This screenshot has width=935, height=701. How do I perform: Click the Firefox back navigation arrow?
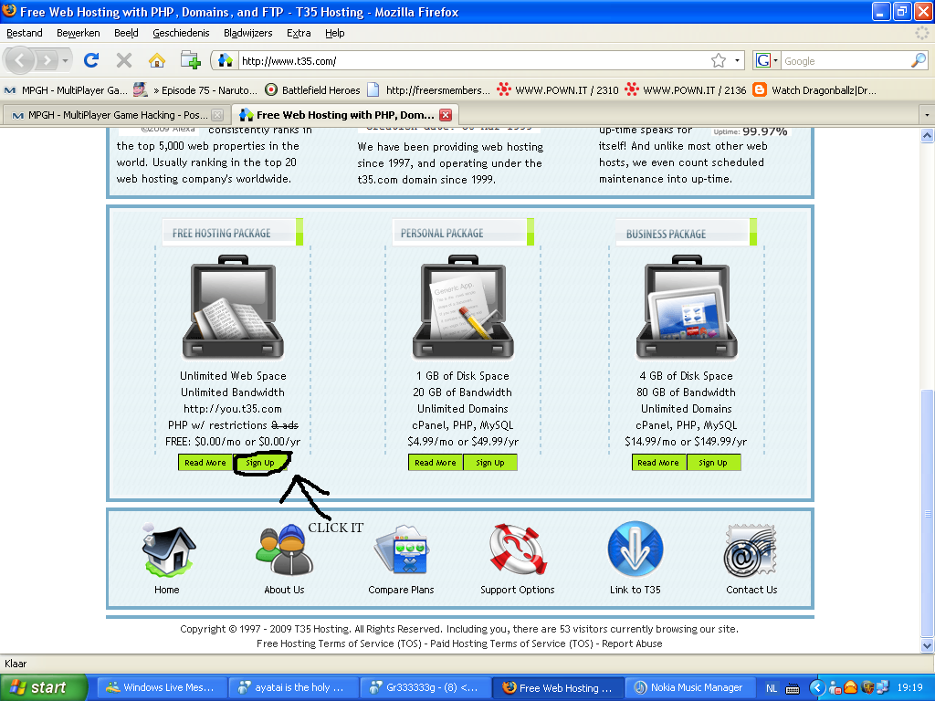[19, 60]
